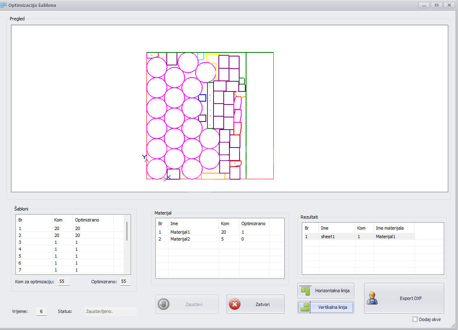
Task: Enable the Dodaj okvir checkbox
Action: pos(415,319)
